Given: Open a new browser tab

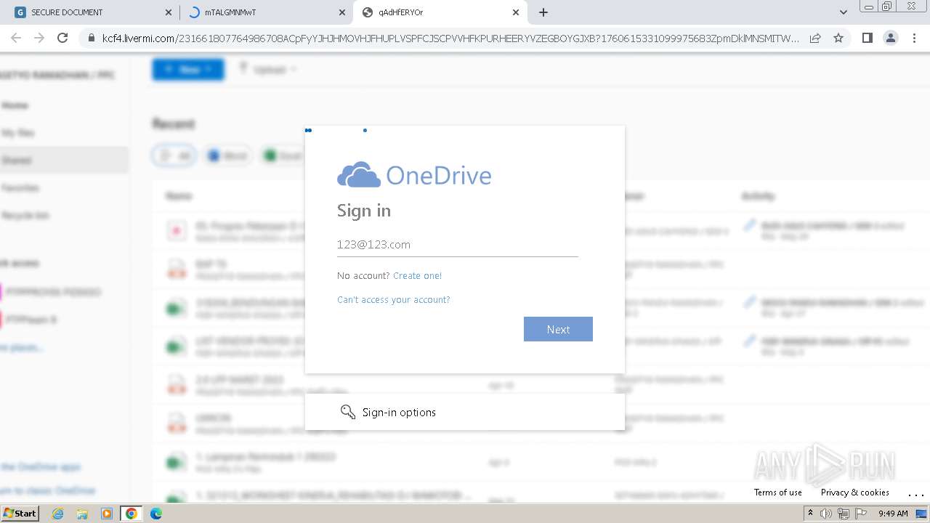Looking at the screenshot, I should 543,12.
